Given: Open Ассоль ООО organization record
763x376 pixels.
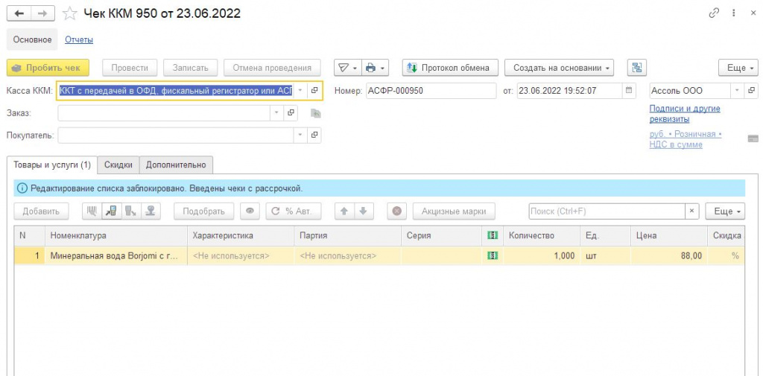Looking at the screenshot, I should click(752, 90).
